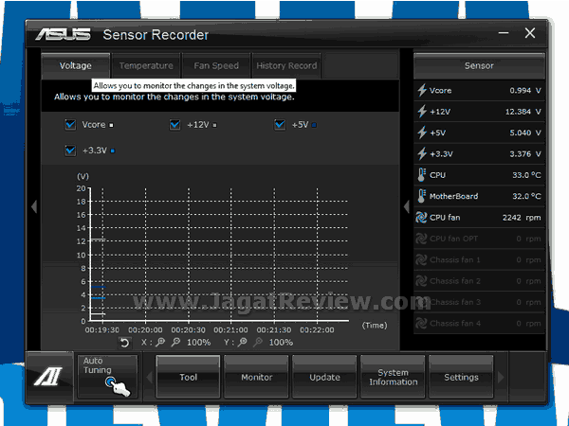Image resolution: width=569 pixels, height=426 pixels.
Task: Click the CPU thermometer icon
Action: coord(421,175)
